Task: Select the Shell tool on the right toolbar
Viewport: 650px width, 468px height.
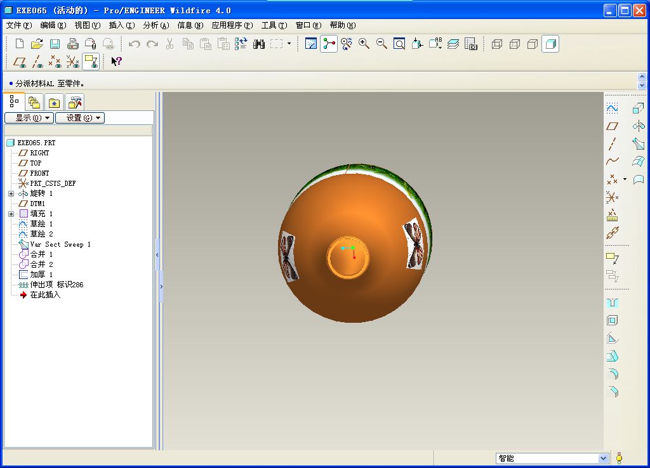Action: click(613, 320)
